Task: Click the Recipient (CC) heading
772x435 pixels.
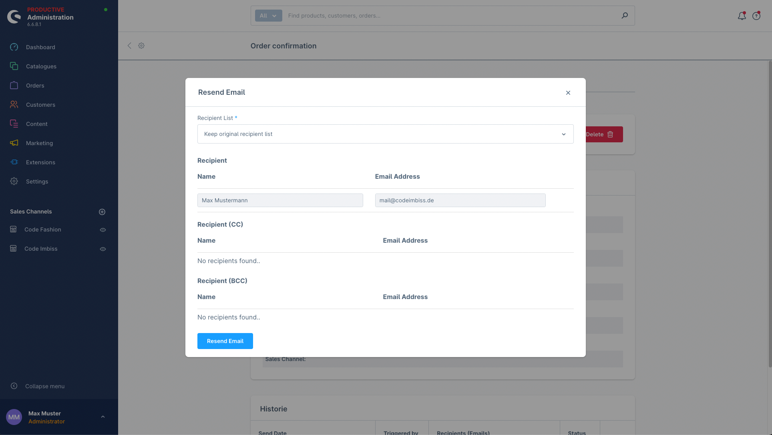Action: tap(220, 224)
